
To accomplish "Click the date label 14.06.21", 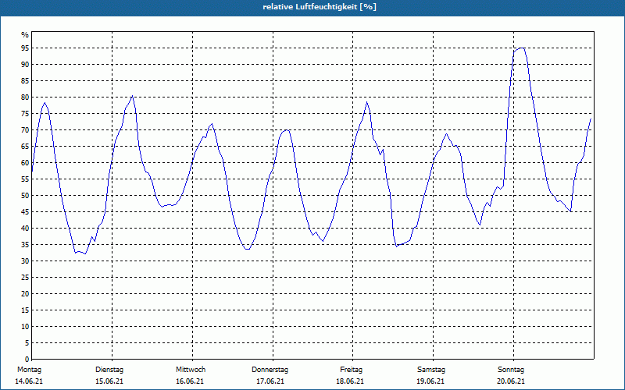I will coord(29,381).
